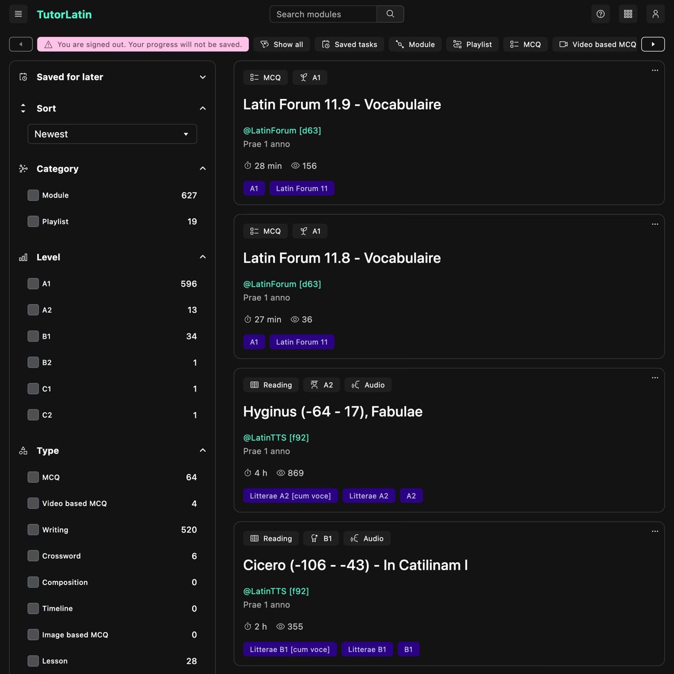Check the Module category checkbox
The image size is (674, 674).
point(33,195)
